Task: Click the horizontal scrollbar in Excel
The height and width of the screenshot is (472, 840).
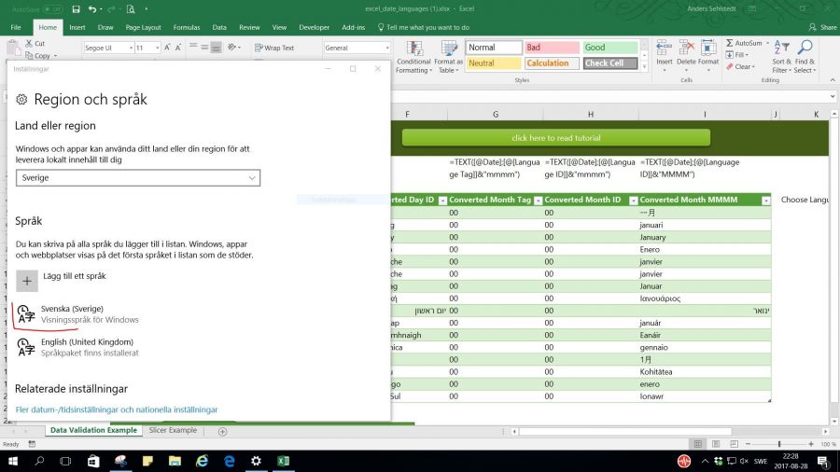Action: click(x=624, y=431)
